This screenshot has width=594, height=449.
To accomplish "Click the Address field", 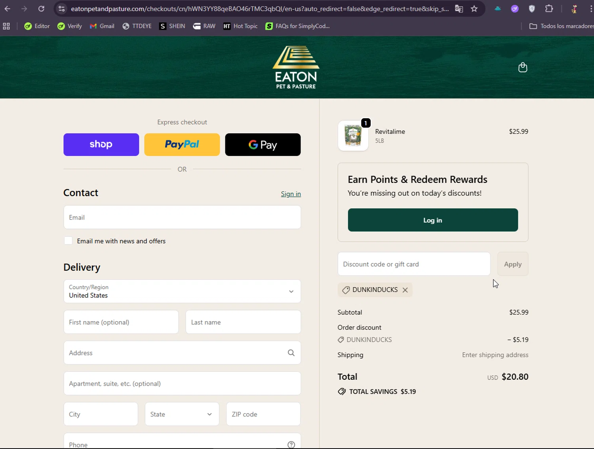I will (x=182, y=352).
